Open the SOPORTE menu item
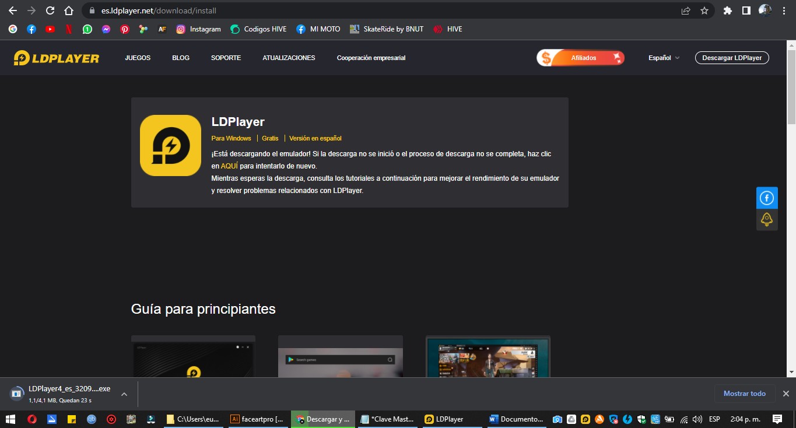796x428 pixels. pos(226,58)
